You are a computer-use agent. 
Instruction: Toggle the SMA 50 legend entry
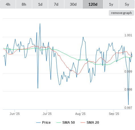(x=66, y=123)
